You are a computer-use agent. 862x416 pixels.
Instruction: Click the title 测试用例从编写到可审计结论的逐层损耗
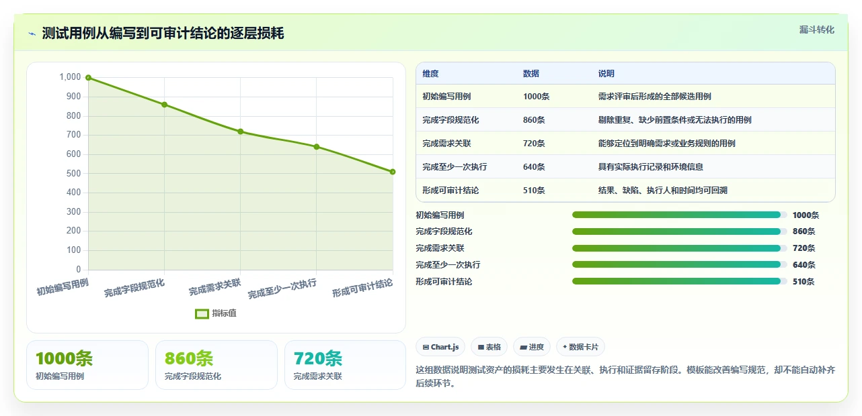163,34
